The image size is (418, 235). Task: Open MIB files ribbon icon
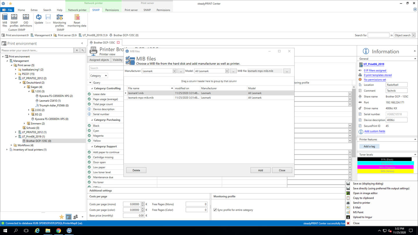tap(5, 20)
